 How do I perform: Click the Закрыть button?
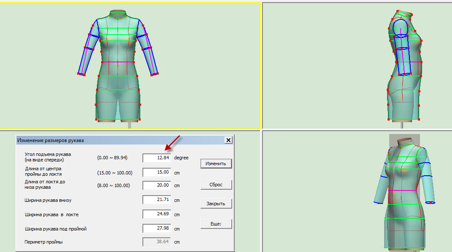(x=216, y=204)
